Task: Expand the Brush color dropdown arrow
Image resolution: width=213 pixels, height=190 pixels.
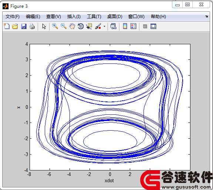Action: click(x=104, y=26)
